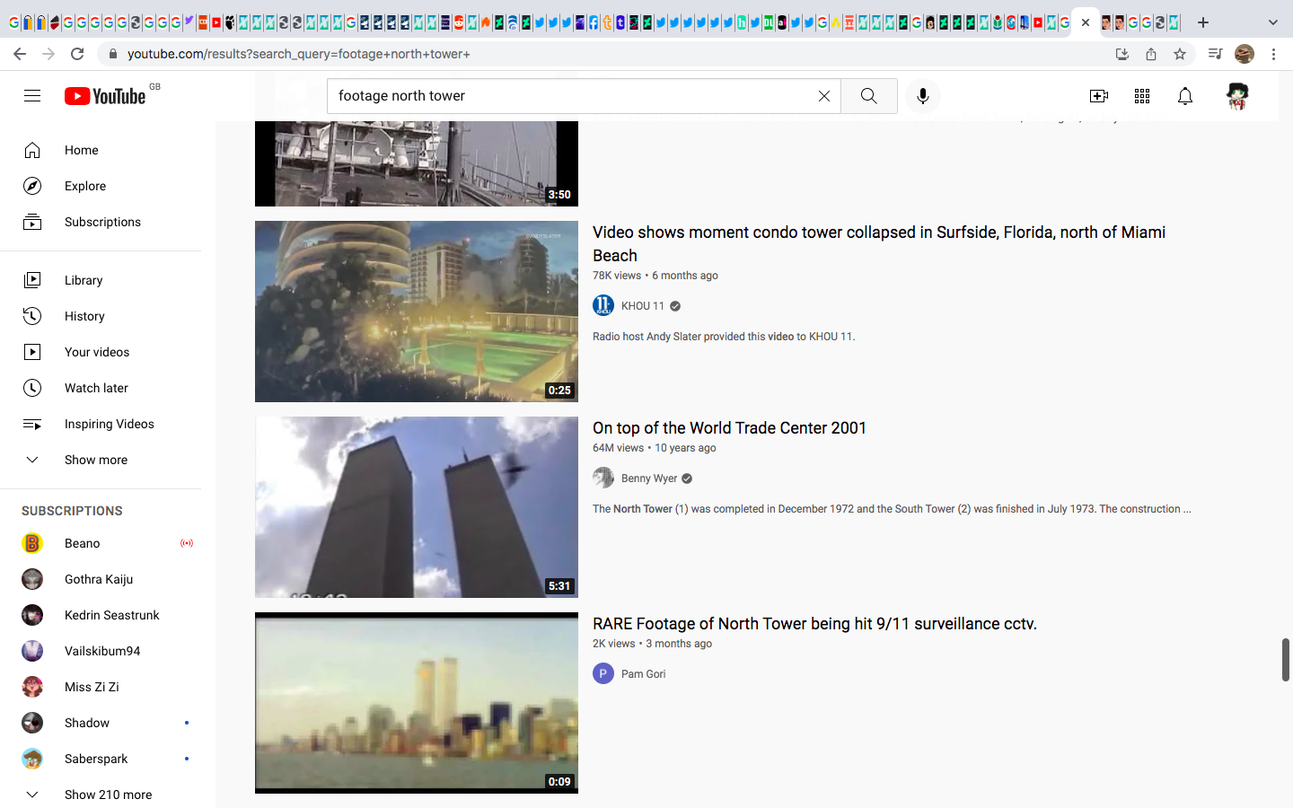Open Gothra Kaiju subscription channel
Viewport: 1293px width, 808px height.
pyautogui.click(x=101, y=579)
